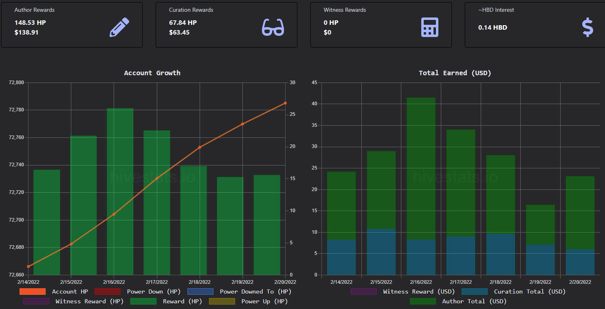Click the $63.45 value
Image resolution: width=605 pixels, height=309 pixels.
click(x=179, y=32)
